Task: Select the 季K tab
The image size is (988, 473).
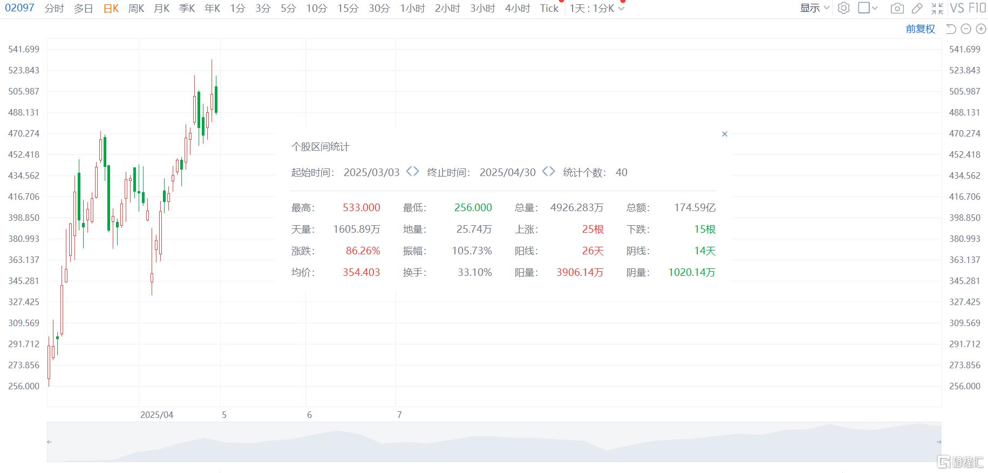Action: [187, 8]
